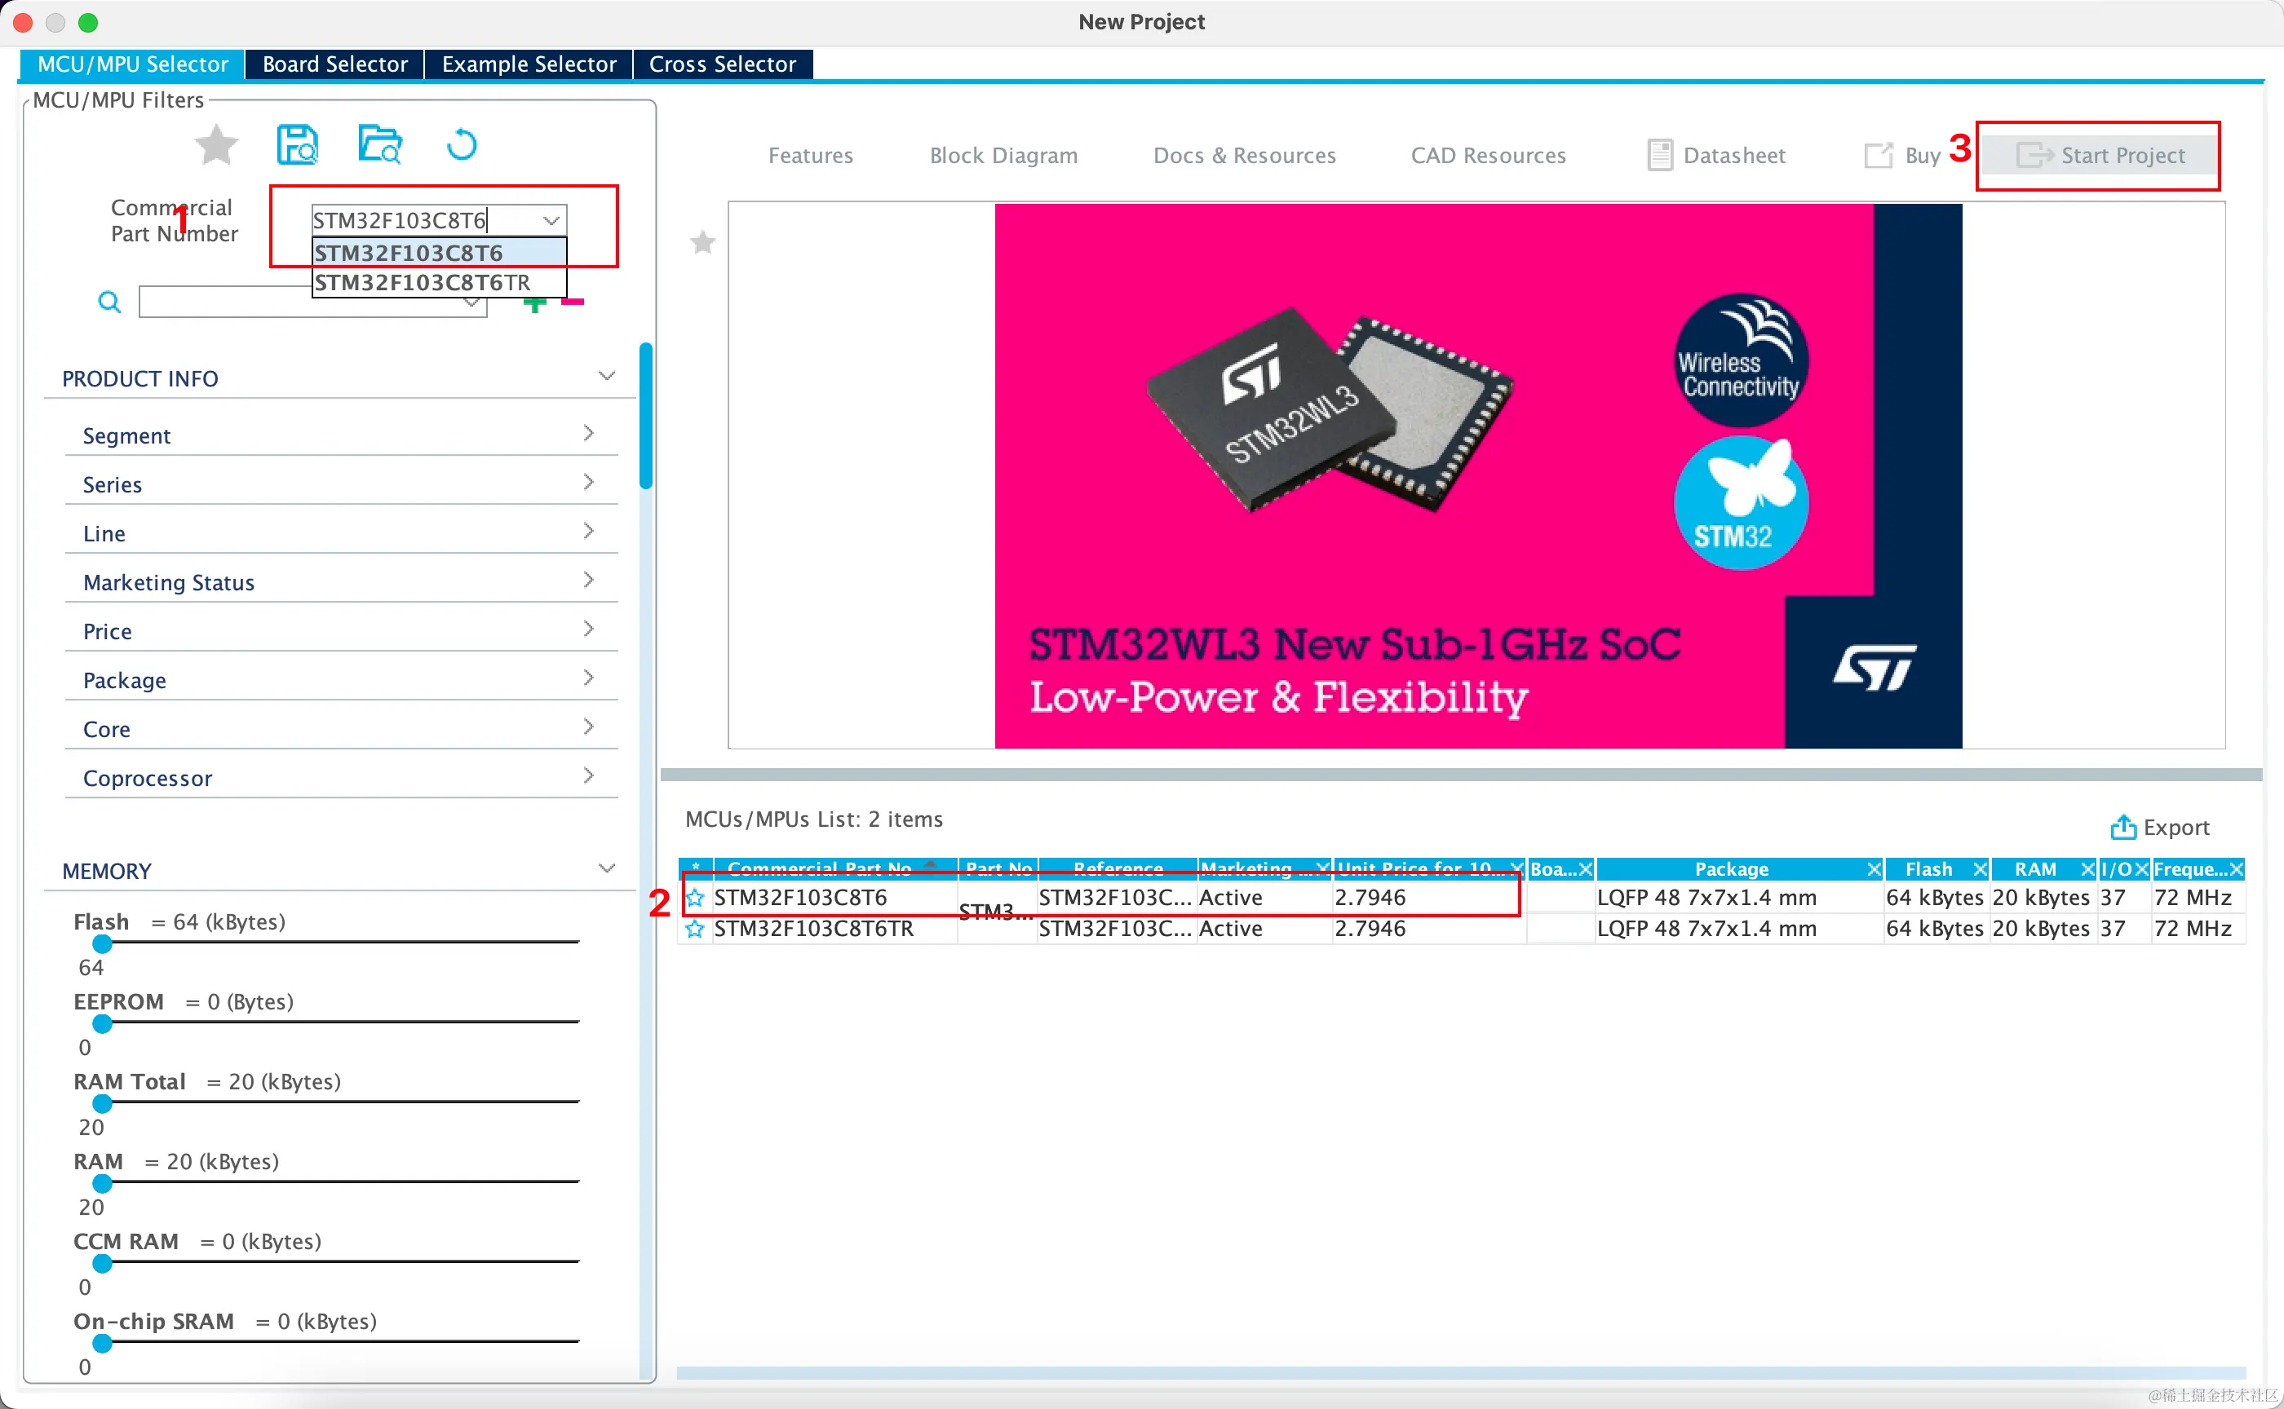Viewport: 2284px width, 1409px height.
Task: Click the Start Project button
Action: click(2100, 156)
